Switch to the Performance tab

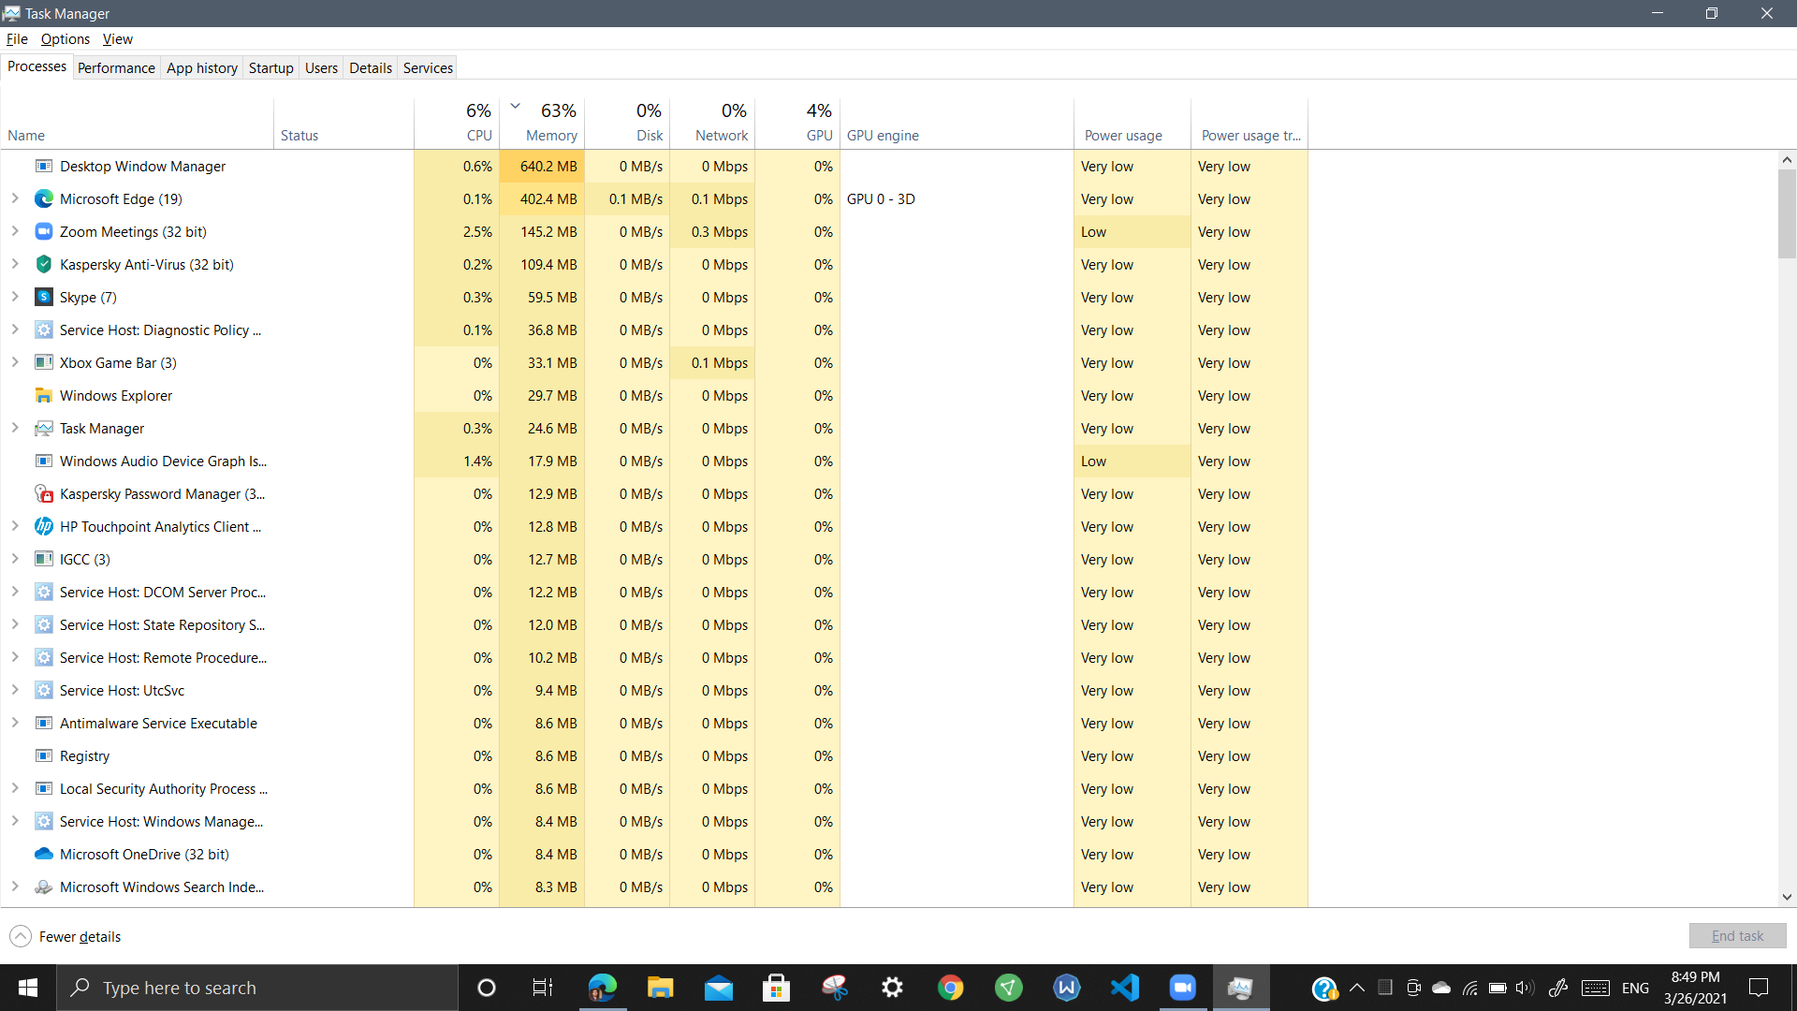116,67
